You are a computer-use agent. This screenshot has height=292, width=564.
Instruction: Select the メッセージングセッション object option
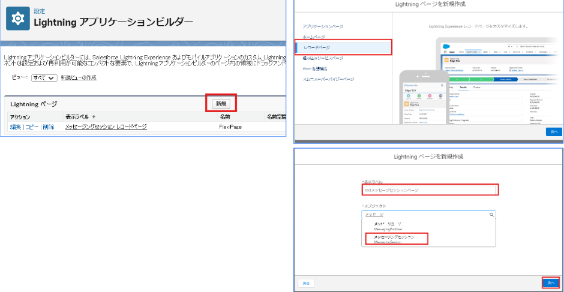click(x=429, y=239)
